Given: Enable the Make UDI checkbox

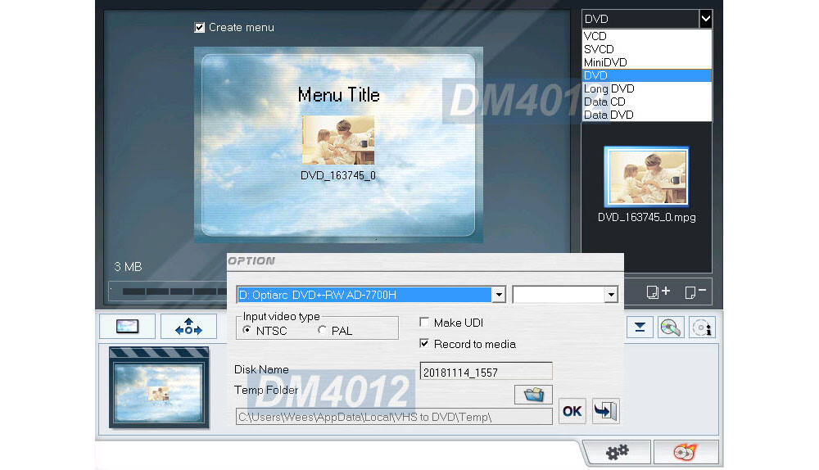Looking at the screenshot, I should click(424, 323).
